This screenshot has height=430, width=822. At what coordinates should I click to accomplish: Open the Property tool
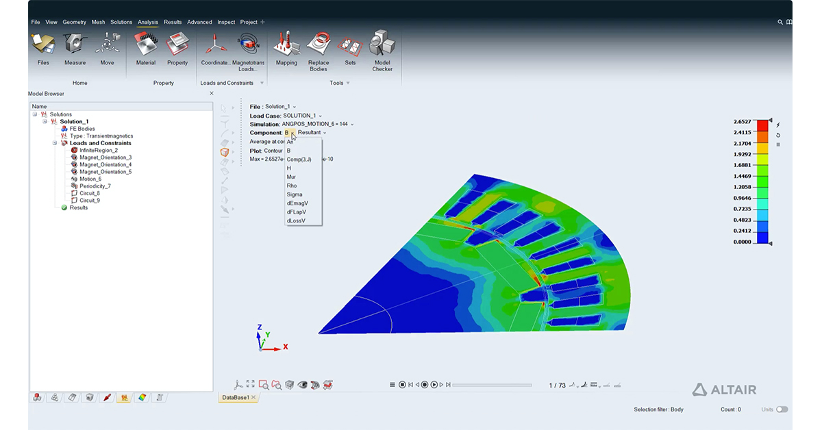(x=177, y=48)
